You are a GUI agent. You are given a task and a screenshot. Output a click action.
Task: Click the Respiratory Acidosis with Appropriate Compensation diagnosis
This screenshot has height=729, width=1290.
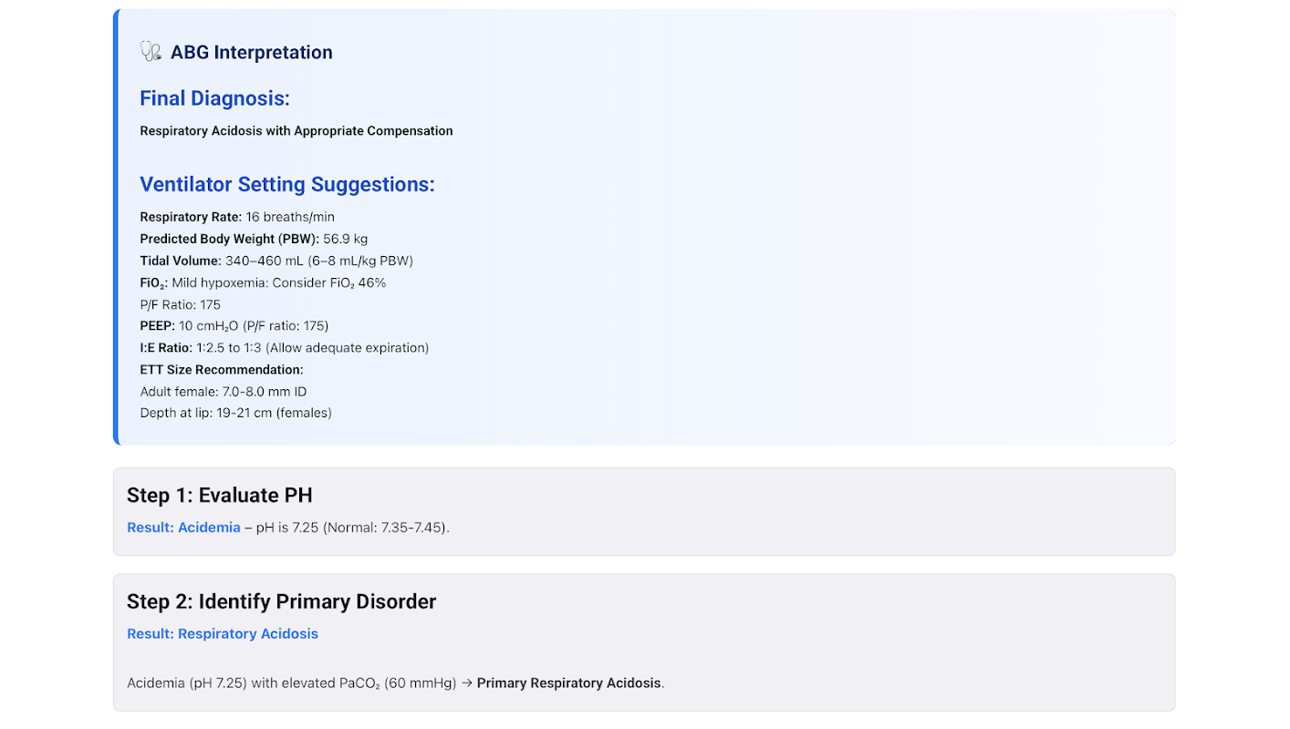296,131
